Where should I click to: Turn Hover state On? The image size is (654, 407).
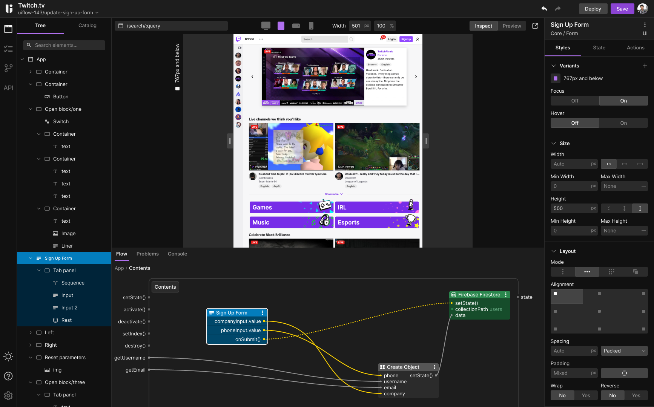coord(623,123)
